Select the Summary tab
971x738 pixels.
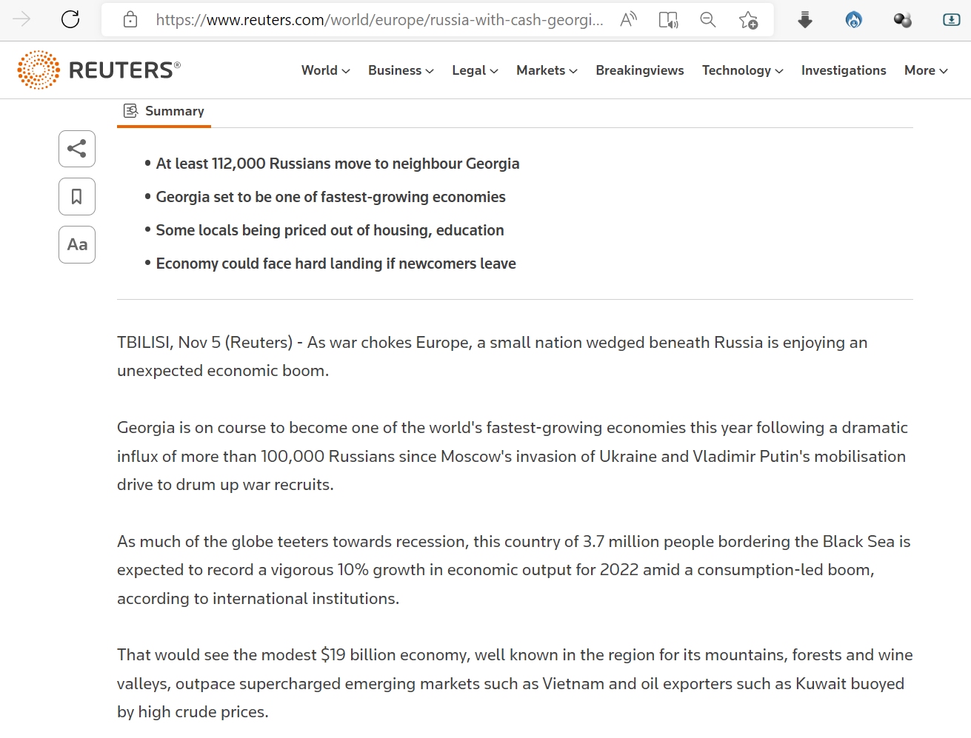click(x=164, y=111)
